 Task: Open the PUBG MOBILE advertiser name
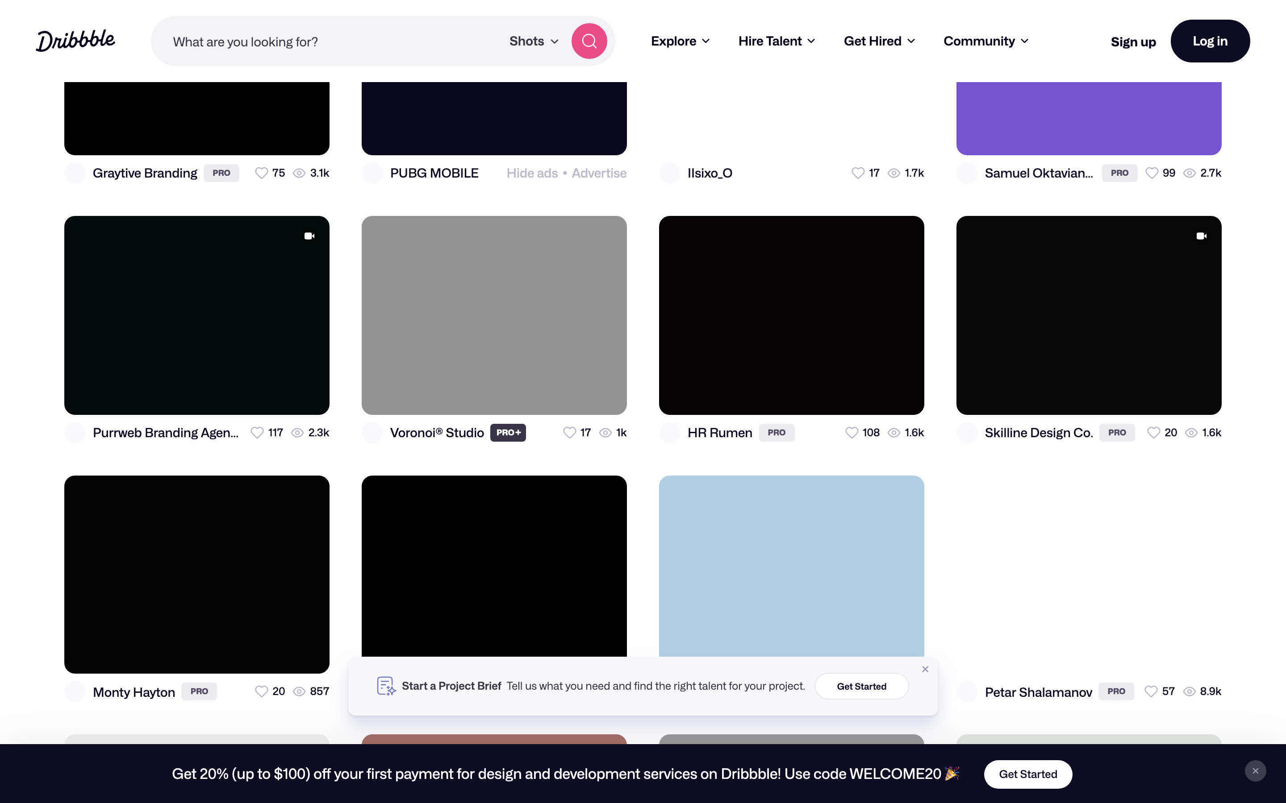click(x=434, y=173)
